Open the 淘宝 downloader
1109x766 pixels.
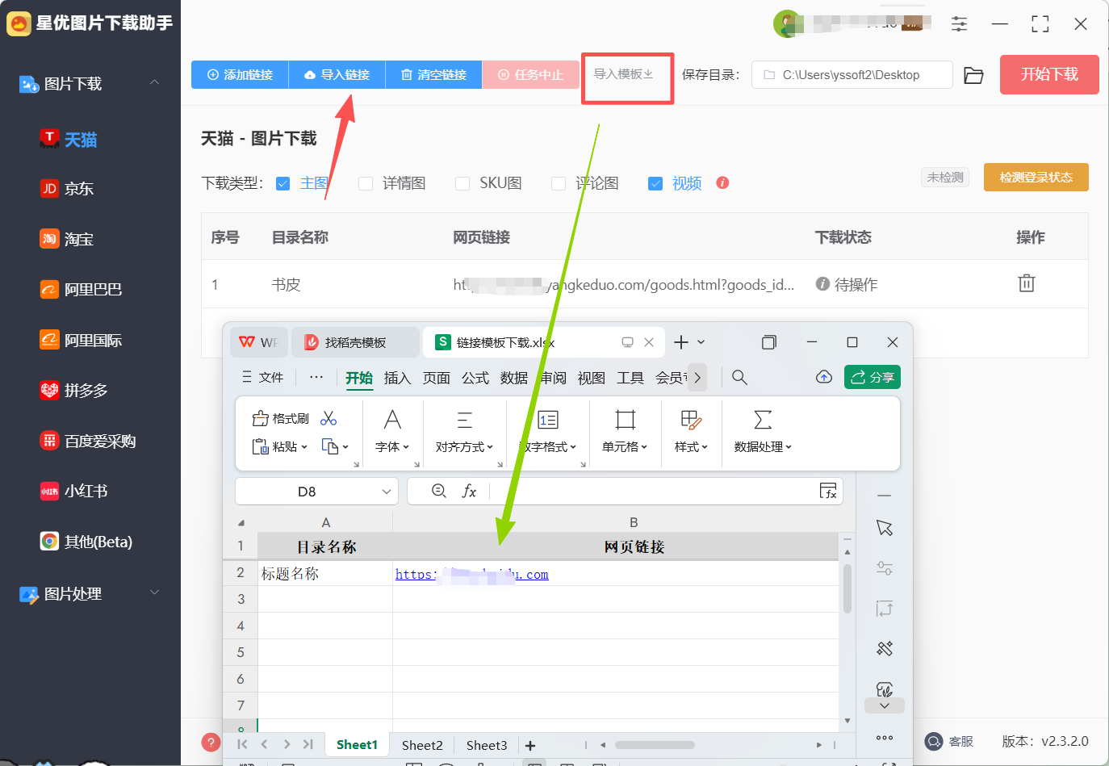pyautogui.click(x=67, y=239)
